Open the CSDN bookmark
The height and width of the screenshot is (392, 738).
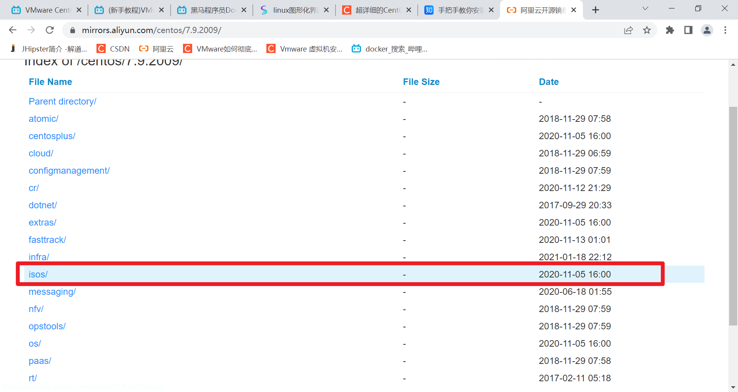pos(113,49)
